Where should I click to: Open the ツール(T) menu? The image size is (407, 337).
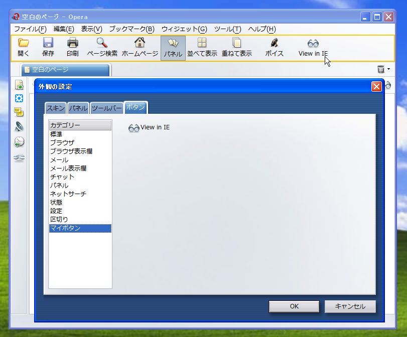pos(228,29)
